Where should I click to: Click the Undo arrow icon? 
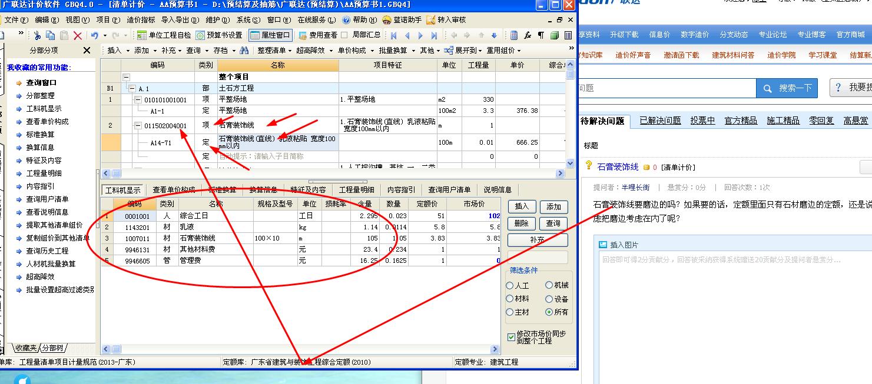(x=94, y=35)
